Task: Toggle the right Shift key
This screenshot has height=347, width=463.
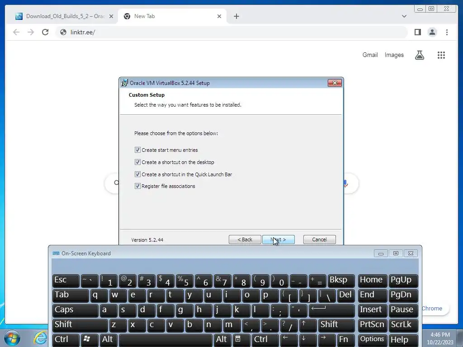Action: [x=336, y=325]
